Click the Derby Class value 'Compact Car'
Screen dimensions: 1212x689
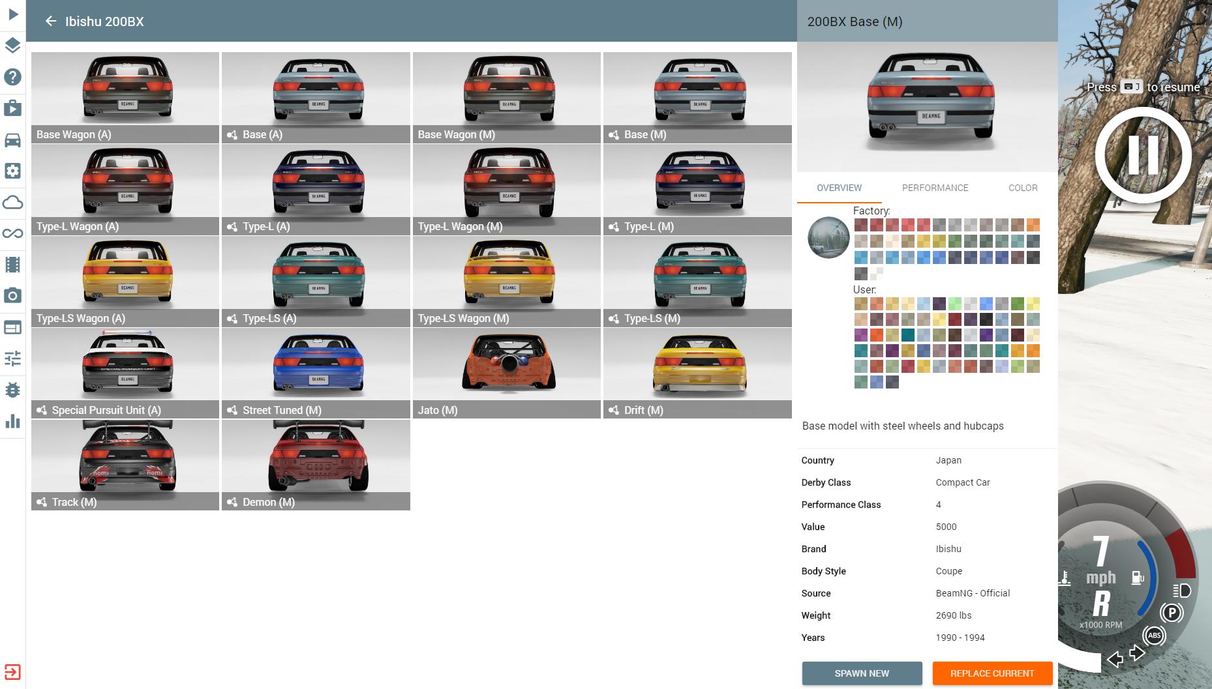963,482
